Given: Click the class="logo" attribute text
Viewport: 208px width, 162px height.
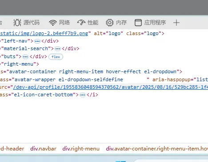Looking at the screenshot, I should pyautogui.click(x=144, y=33).
